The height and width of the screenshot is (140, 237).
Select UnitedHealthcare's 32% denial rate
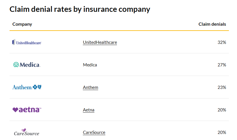tap(222, 42)
